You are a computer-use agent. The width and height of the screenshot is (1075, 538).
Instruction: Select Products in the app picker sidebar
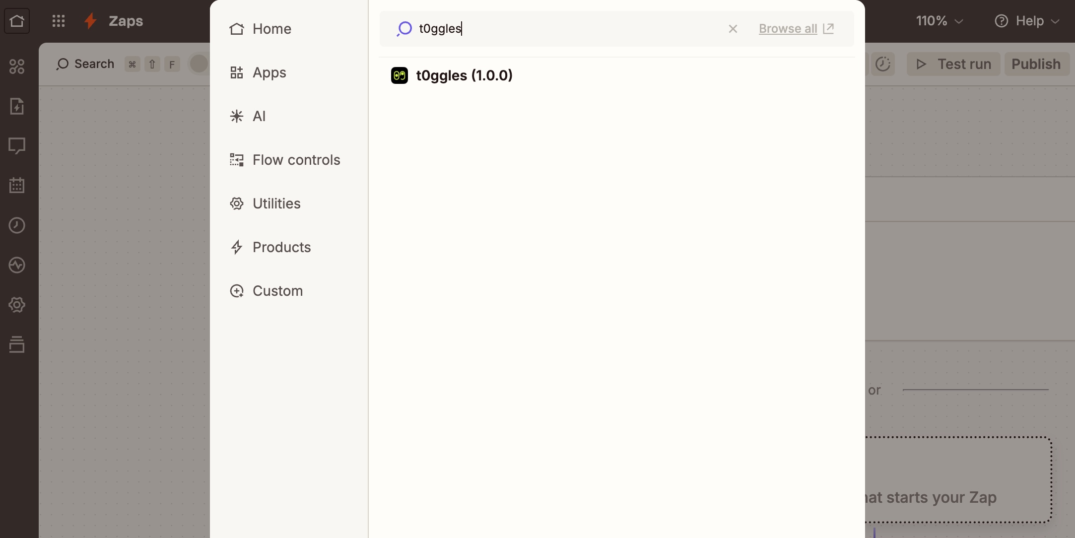pyautogui.click(x=282, y=247)
